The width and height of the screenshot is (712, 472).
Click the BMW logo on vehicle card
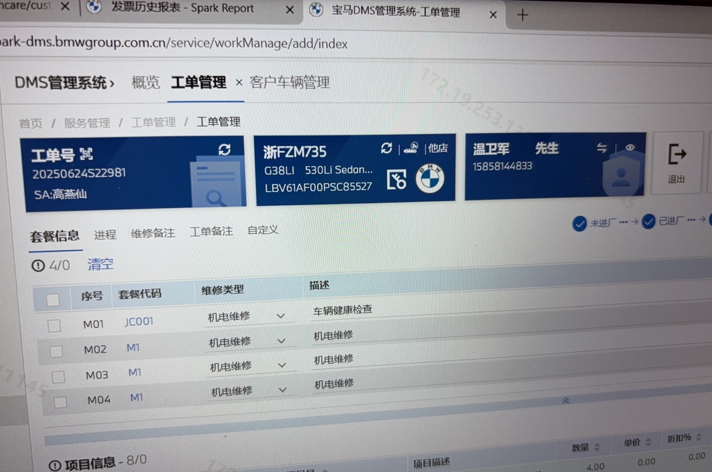point(430,179)
